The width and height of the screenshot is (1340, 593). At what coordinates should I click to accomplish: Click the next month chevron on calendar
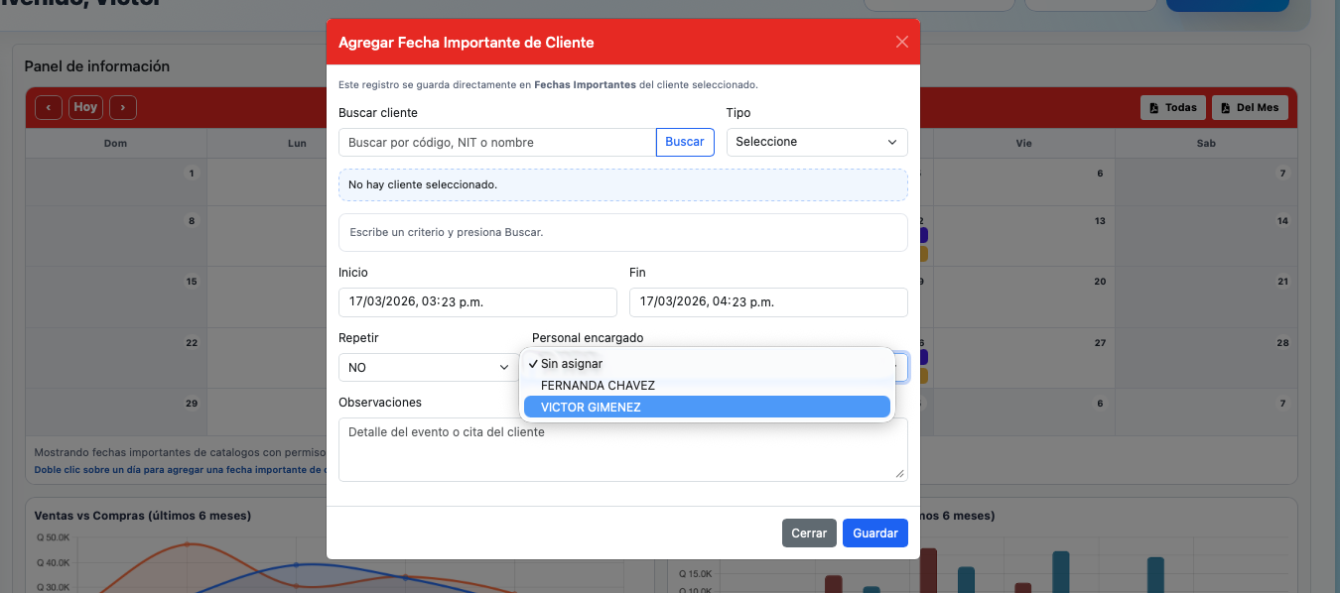click(x=122, y=107)
